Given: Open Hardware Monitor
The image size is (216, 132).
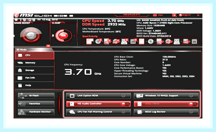Looking at the screenshot, I should 36,112.
